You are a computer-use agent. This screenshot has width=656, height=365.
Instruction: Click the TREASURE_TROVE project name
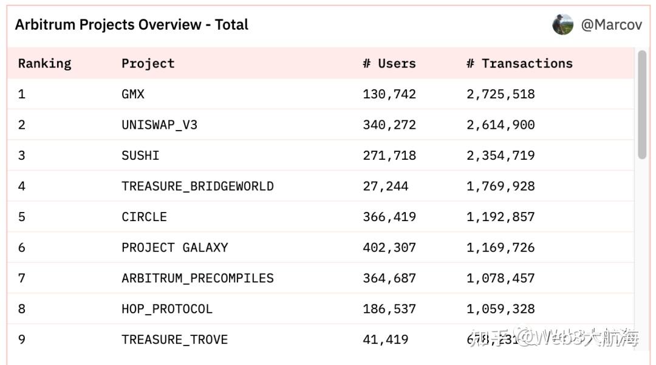click(x=174, y=339)
